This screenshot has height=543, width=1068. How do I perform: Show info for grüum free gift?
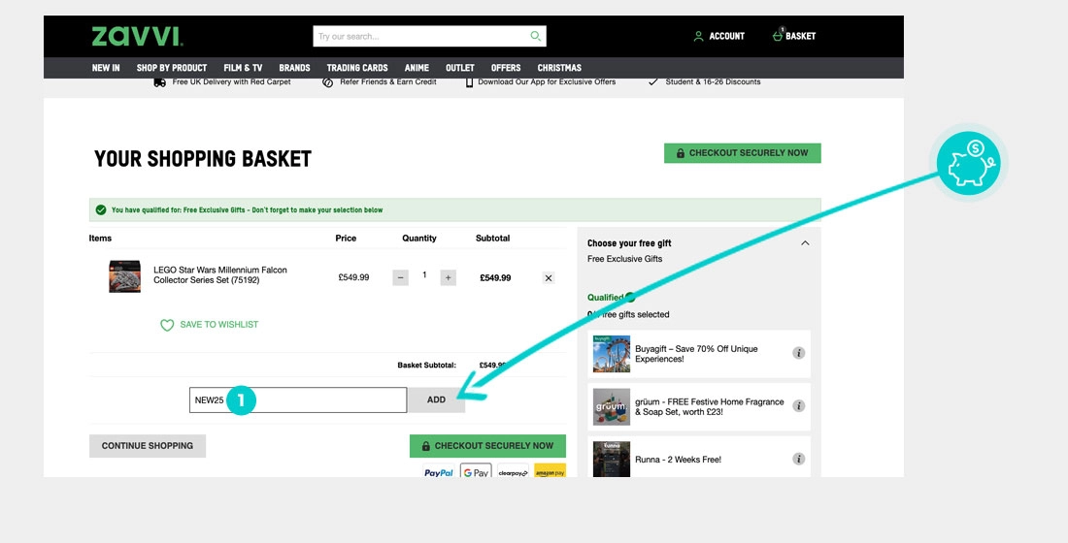pyautogui.click(x=799, y=406)
